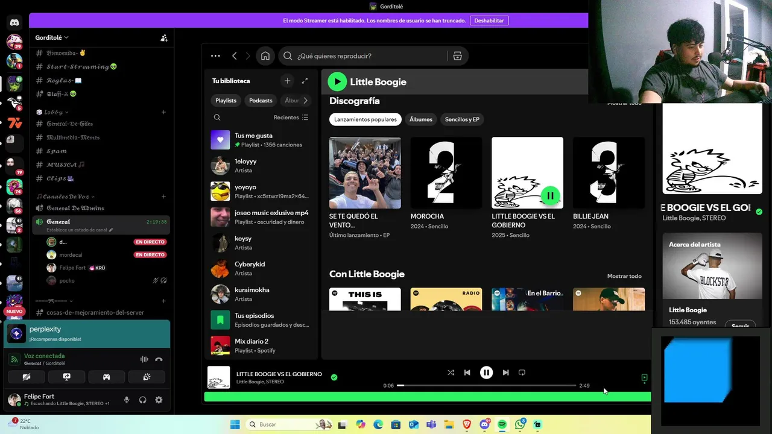
Task: Open the Windows Start menu
Action: [235, 424]
